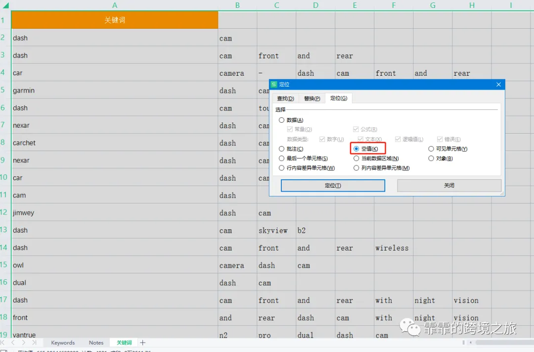Choose the 列内容差异单元格(M) radio option
This screenshot has height=352, width=534.
(356, 168)
